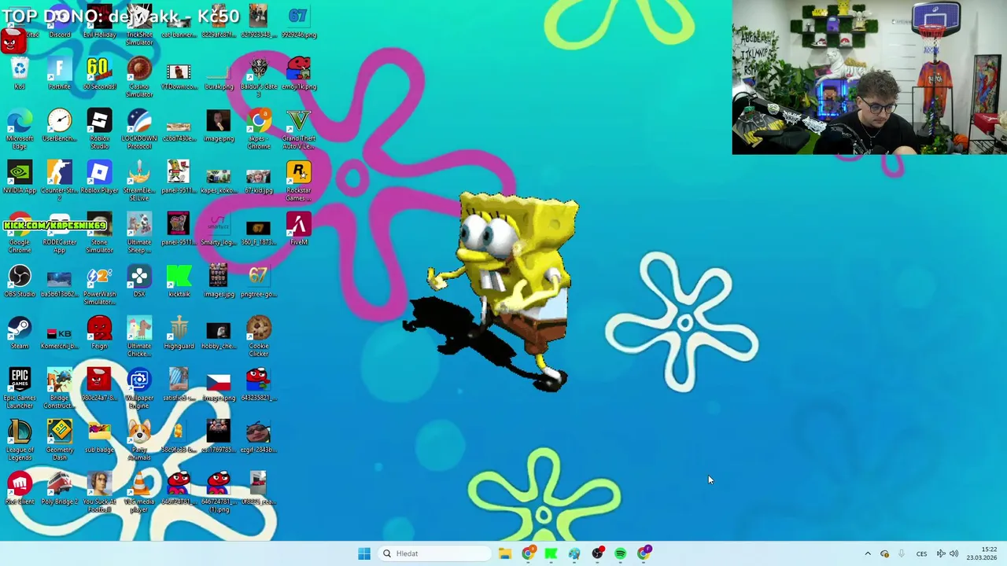Launch 60 Seconds! from the desktop
This screenshot has width=1007, height=566.
pos(99,74)
